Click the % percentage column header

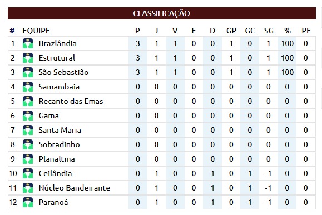coord(288,31)
